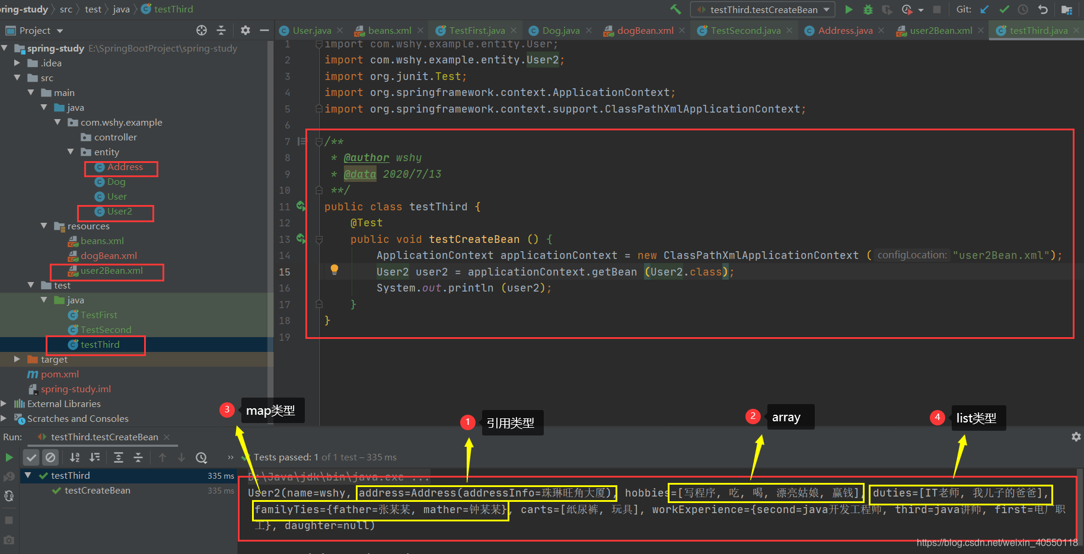Click the intention light bulb on line 15
The width and height of the screenshot is (1084, 554).
pyautogui.click(x=334, y=270)
